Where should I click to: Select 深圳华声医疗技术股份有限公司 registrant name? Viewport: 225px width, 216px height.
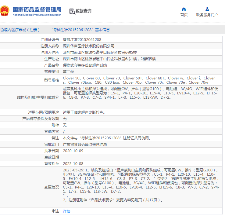pos(88,46)
